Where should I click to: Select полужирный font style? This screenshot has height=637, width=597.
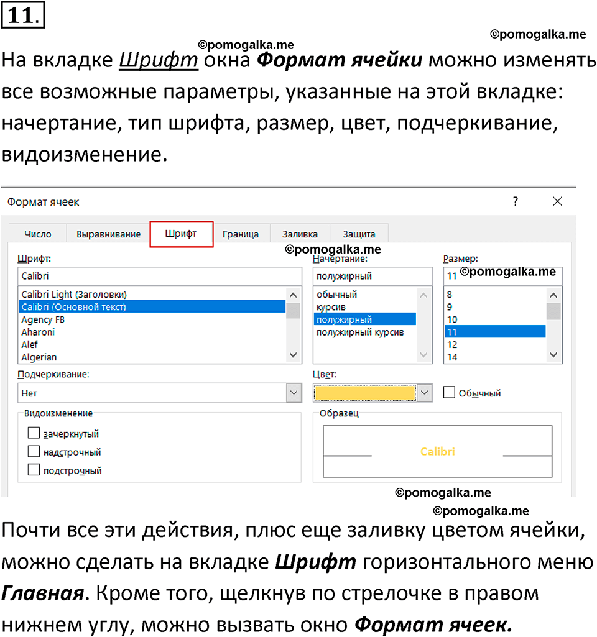(365, 319)
